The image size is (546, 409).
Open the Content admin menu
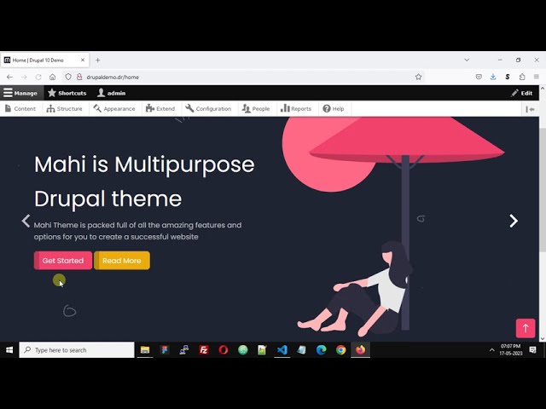pos(20,109)
